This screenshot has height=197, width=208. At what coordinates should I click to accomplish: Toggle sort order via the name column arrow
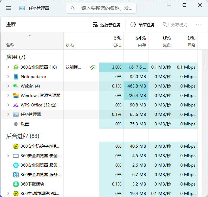(x=30, y=35)
